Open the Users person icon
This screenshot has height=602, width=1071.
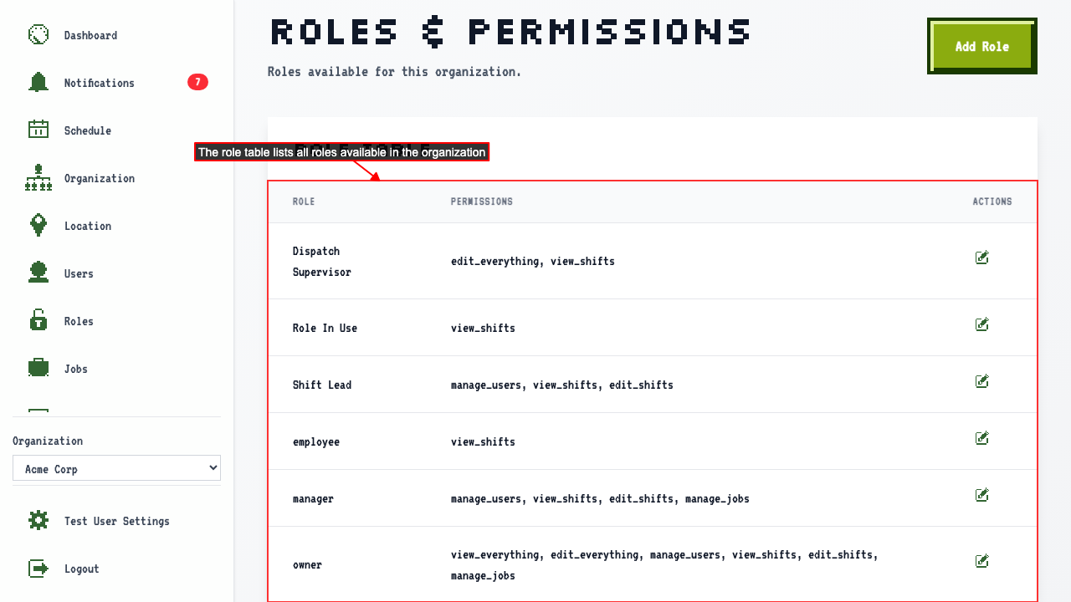pyautogui.click(x=38, y=273)
